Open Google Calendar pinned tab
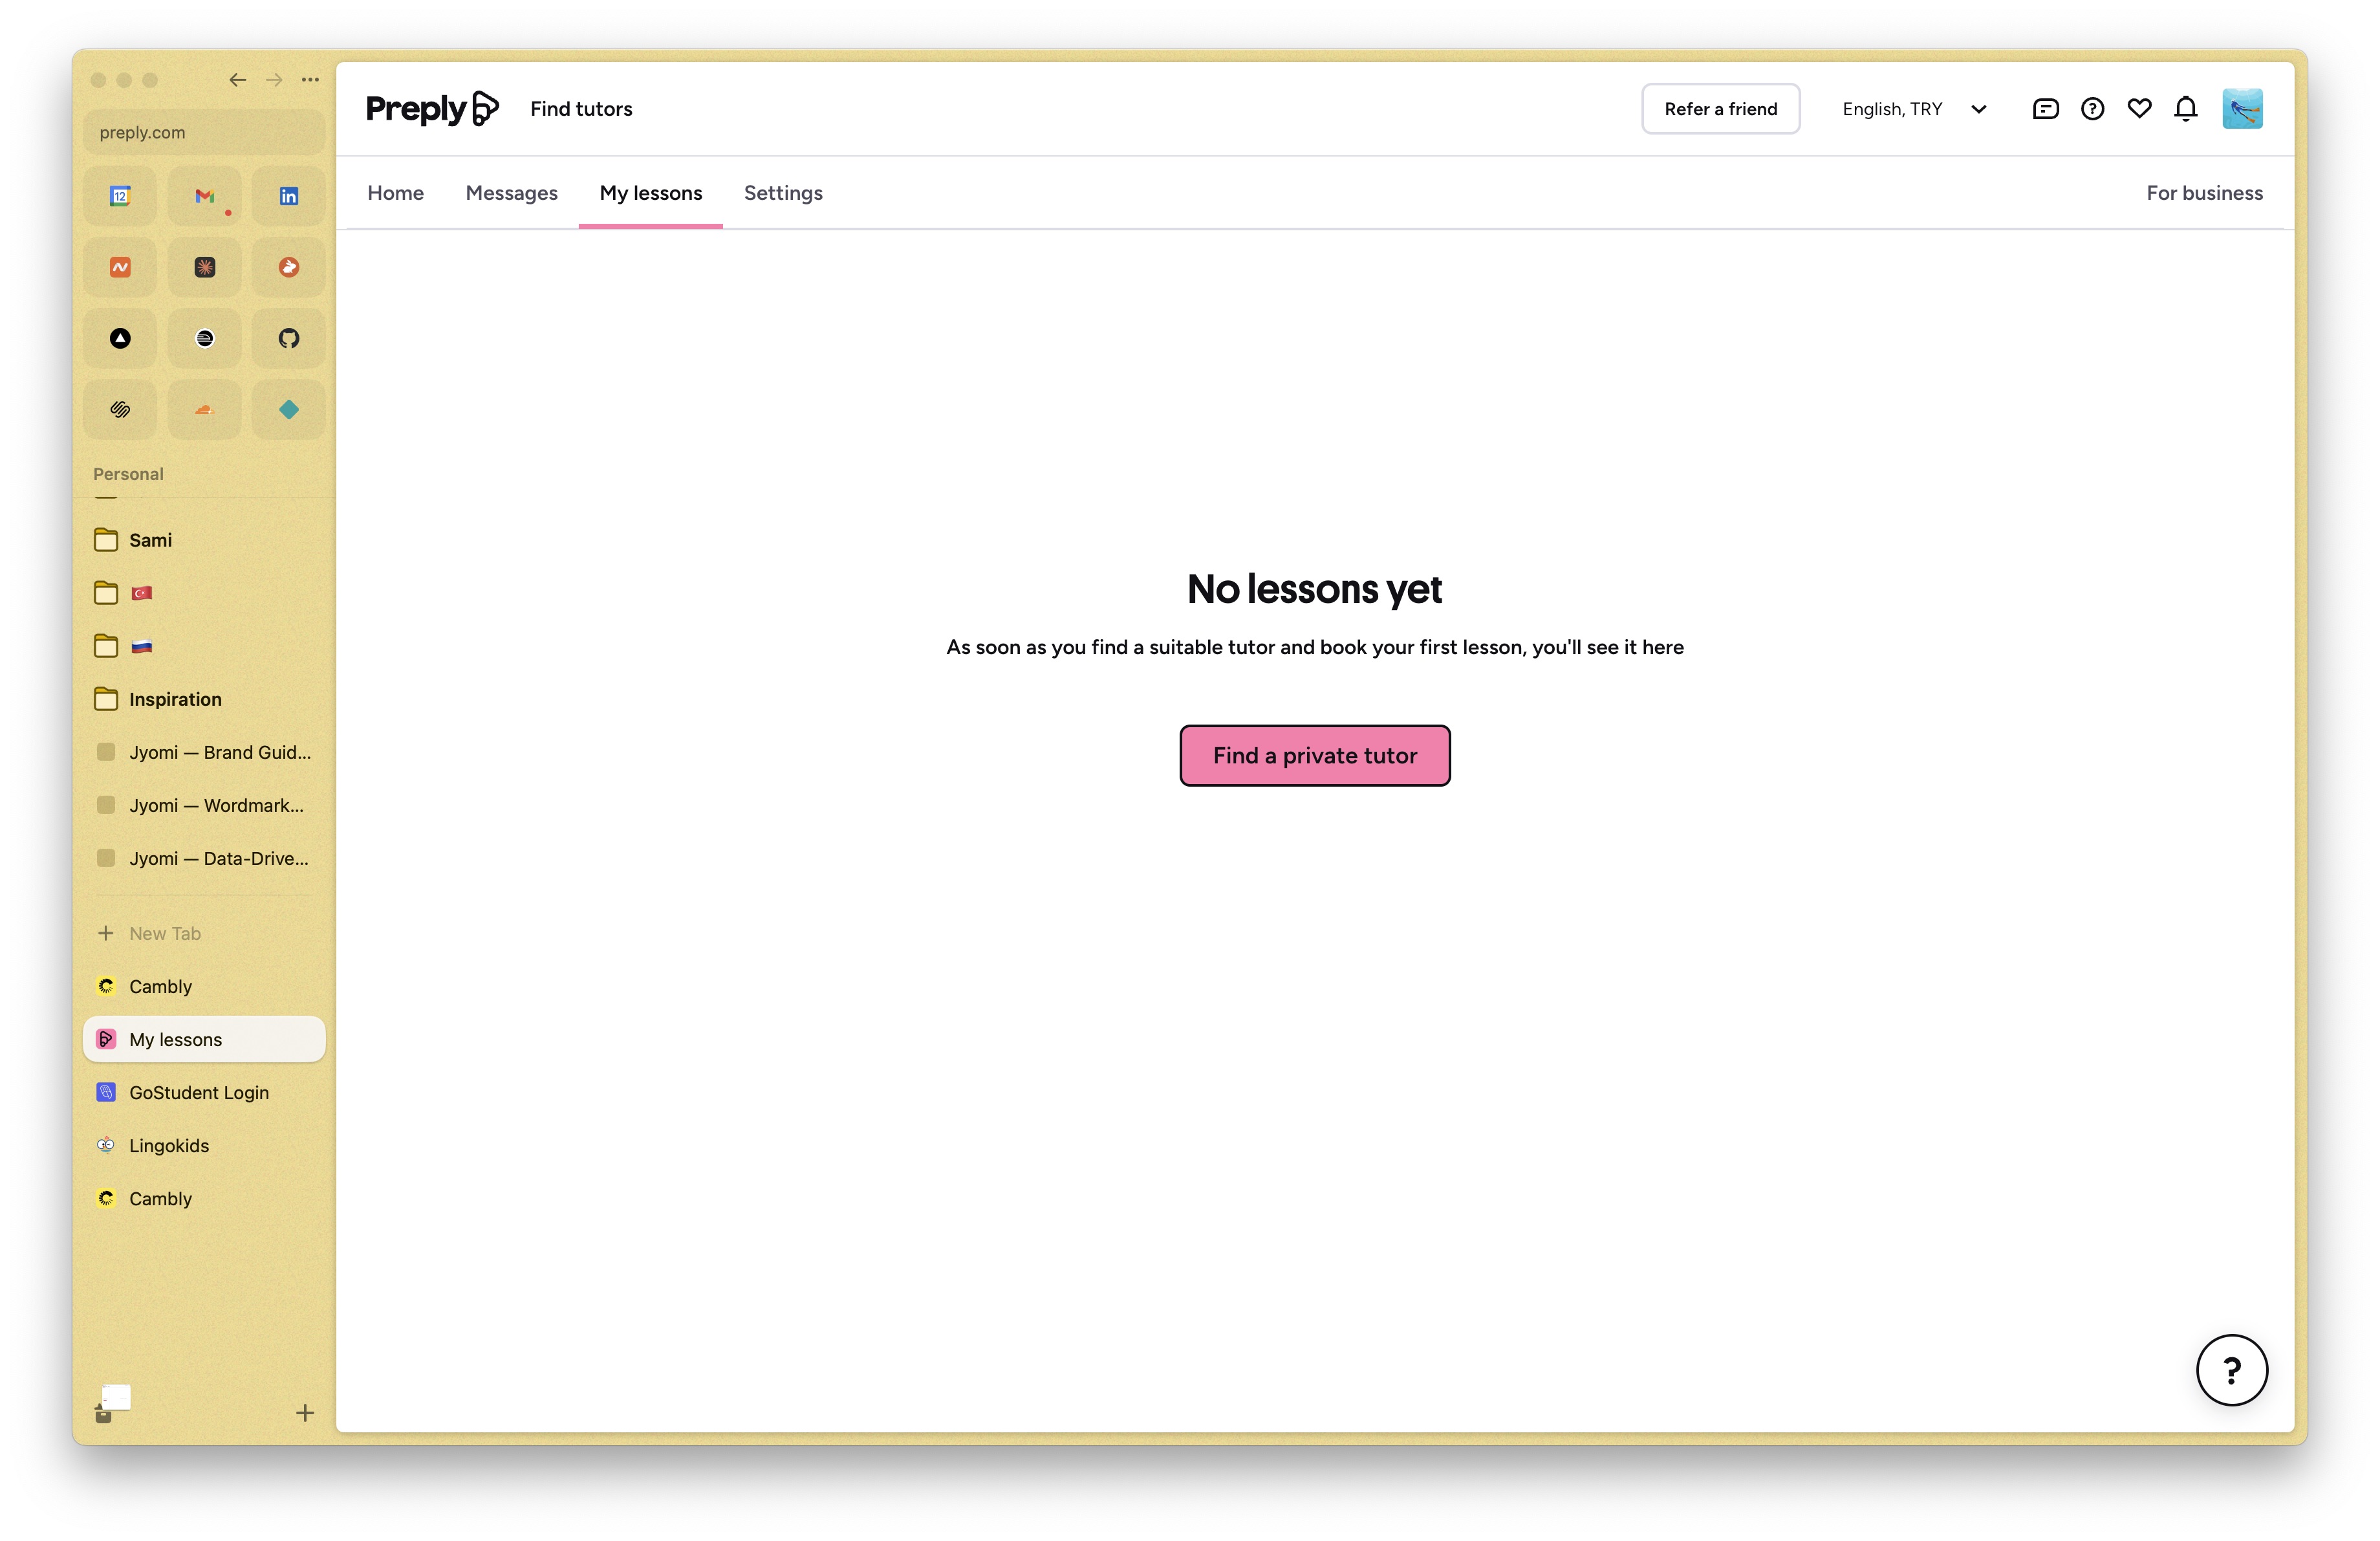Image resolution: width=2380 pixels, height=1541 pixels. [120, 196]
